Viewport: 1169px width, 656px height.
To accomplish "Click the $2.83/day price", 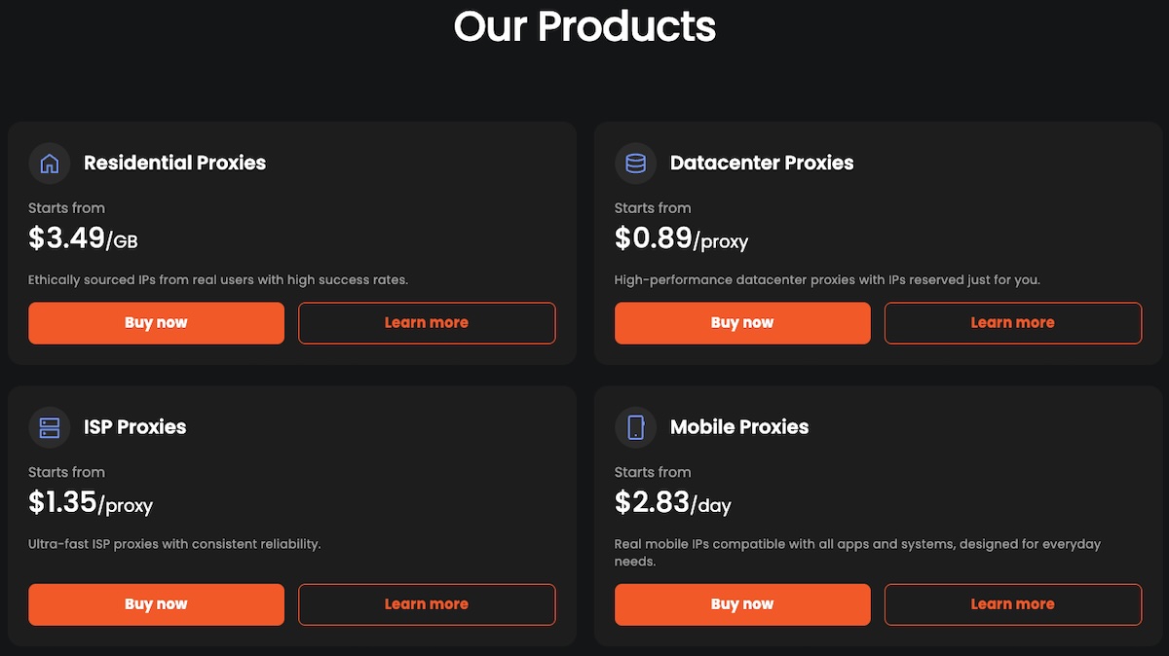I will [672, 503].
